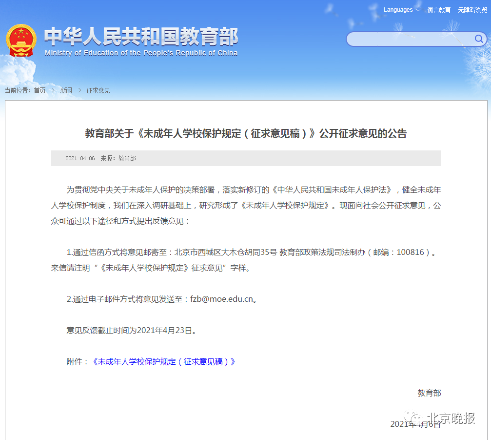Go to 征求意见 in the breadcrumb
This screenshot has height=440, width=491.
click(x=98, y=90)
